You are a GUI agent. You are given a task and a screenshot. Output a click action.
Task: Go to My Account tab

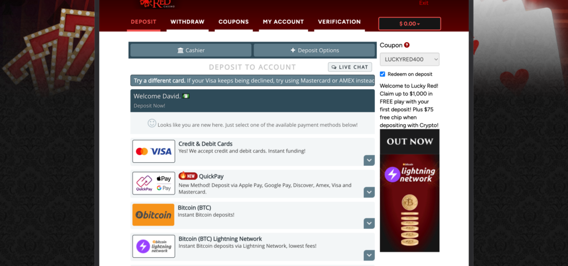[283, 22]
